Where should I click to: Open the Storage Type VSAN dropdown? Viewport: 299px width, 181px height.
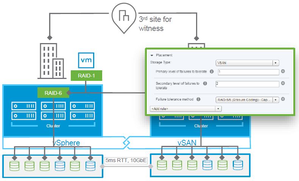(x=247, y=63)
